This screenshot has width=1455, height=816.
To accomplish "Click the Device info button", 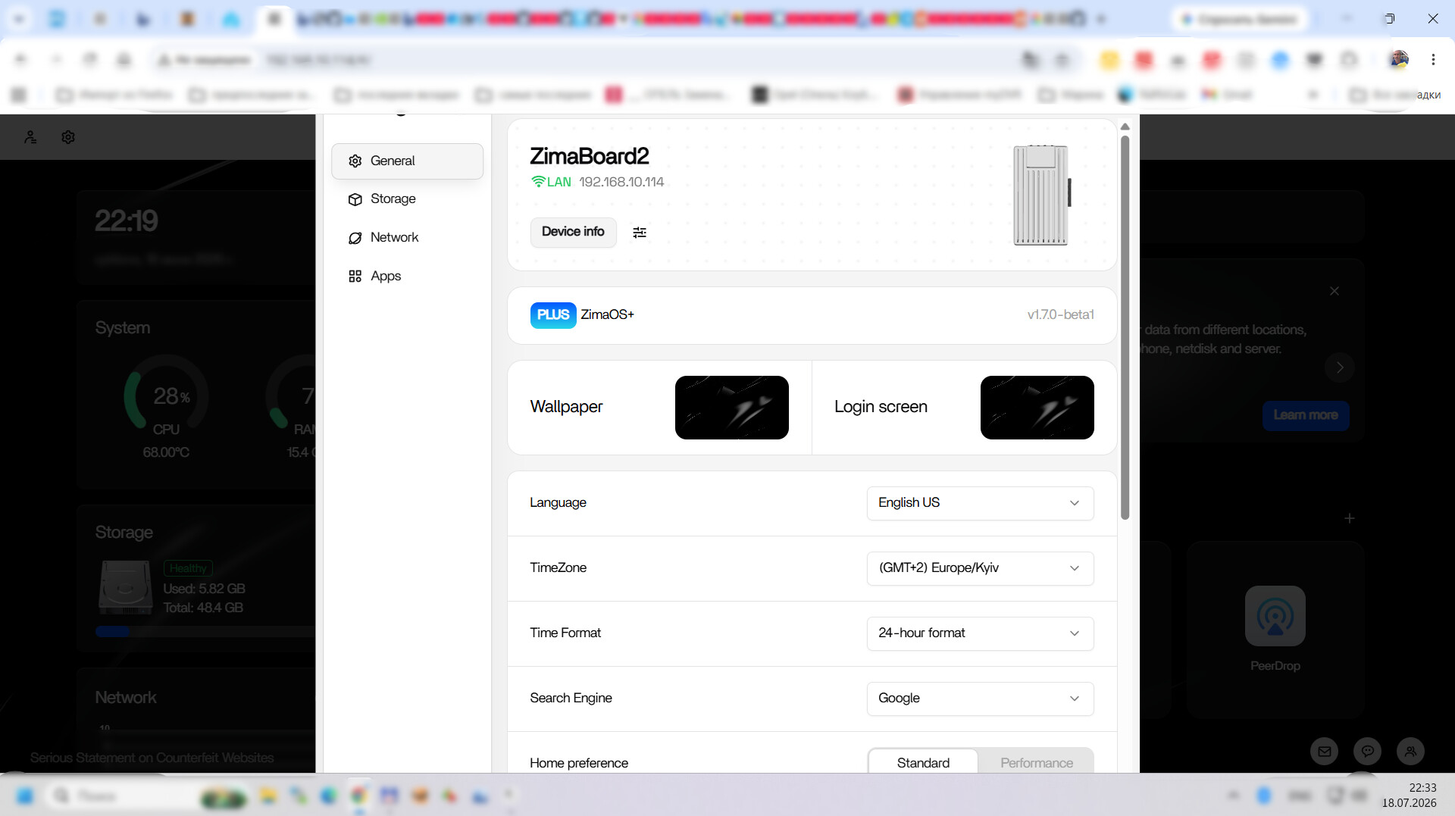I will [x=573, y=232].
